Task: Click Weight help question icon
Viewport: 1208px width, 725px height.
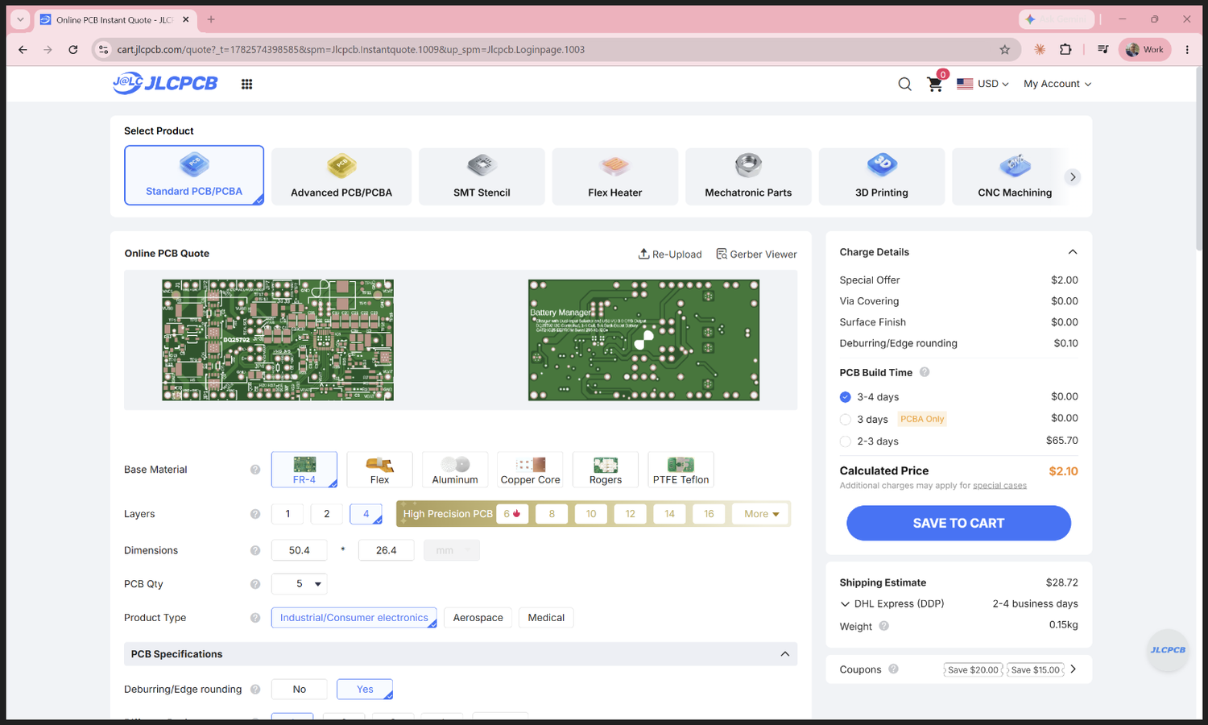Action: 884,626
